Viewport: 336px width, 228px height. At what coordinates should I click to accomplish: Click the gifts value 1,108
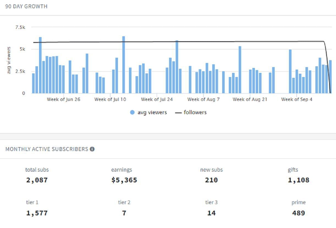coord(298,180)
